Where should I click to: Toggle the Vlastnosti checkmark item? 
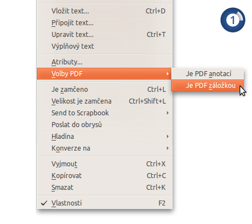(104, 203)
